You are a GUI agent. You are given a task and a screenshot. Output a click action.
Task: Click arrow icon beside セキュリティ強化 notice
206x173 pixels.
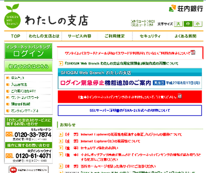click(61, 148)
